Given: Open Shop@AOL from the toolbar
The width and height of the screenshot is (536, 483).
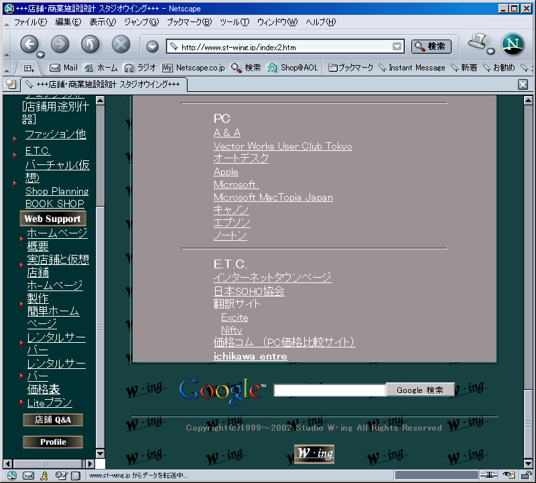Looking at the screenshot, I should point(293,68).
